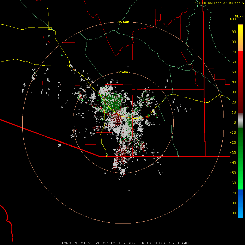The height and width of the screenshot is (245, 245).
Task: Select the 50 value on velocity scale
Action: (x=234, y=72)
